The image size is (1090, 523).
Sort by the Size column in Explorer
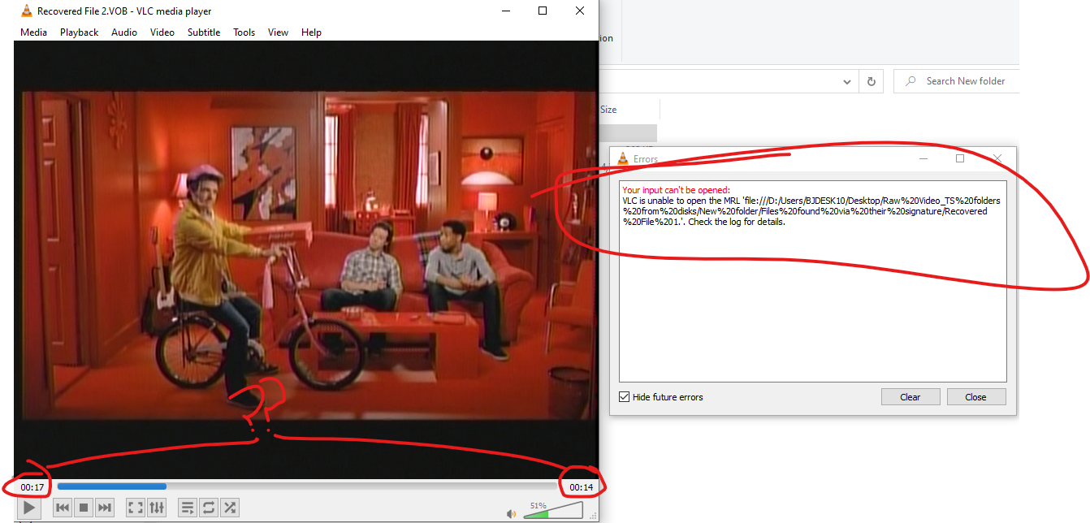[x=608, y=110]
